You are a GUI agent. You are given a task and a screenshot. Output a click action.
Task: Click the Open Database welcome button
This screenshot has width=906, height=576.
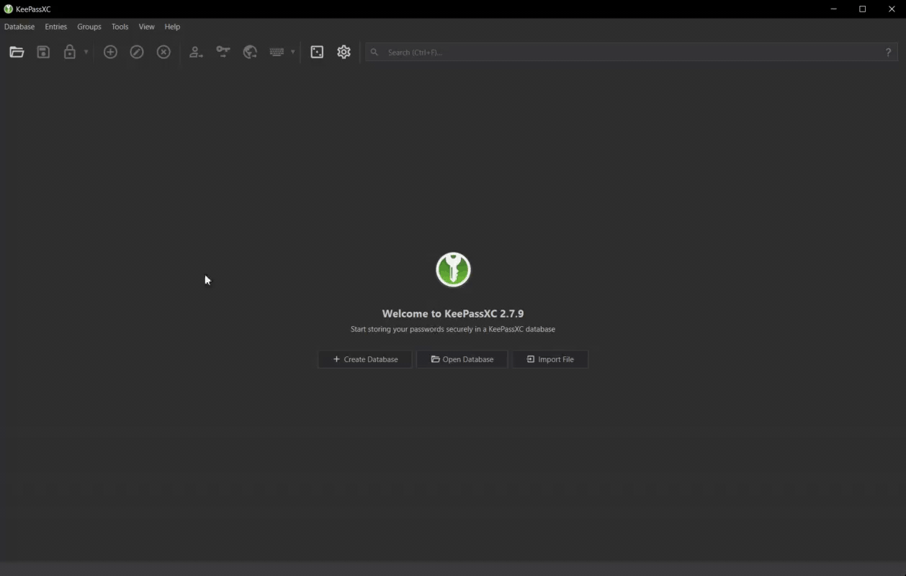[x=462, y=359]
